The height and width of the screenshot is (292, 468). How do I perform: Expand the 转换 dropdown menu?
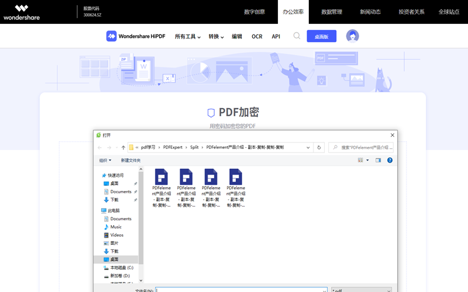(x=216, y=36)
